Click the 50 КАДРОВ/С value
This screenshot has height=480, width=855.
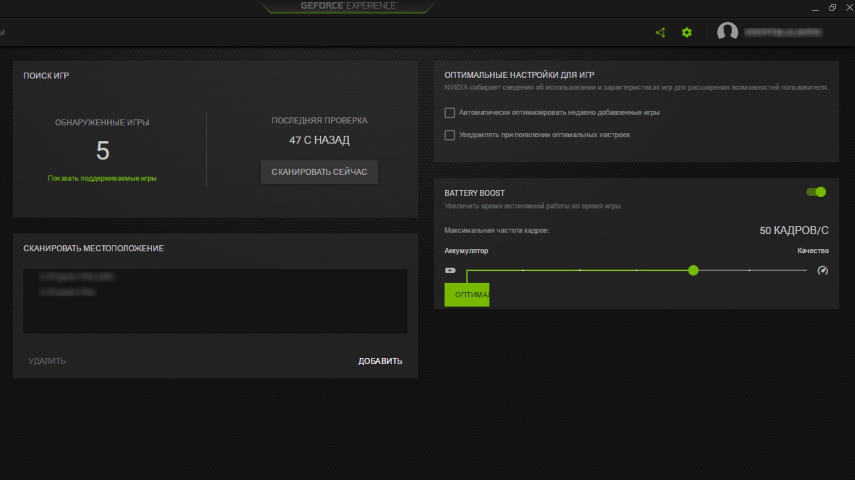point(794,230)
